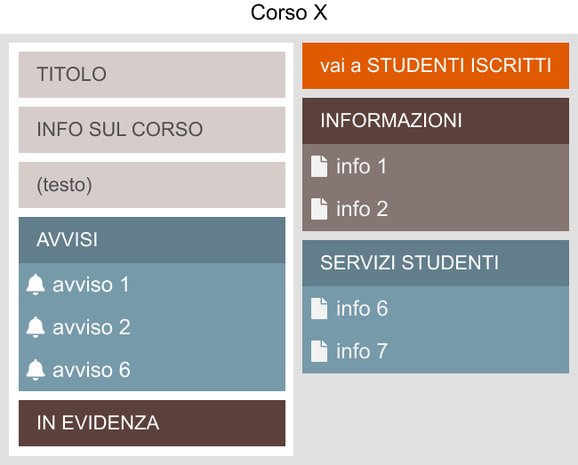Select the INFORMAZIONI section header
Screen dimensions: 578x465
pyautogui.click(x=436, y=121)
